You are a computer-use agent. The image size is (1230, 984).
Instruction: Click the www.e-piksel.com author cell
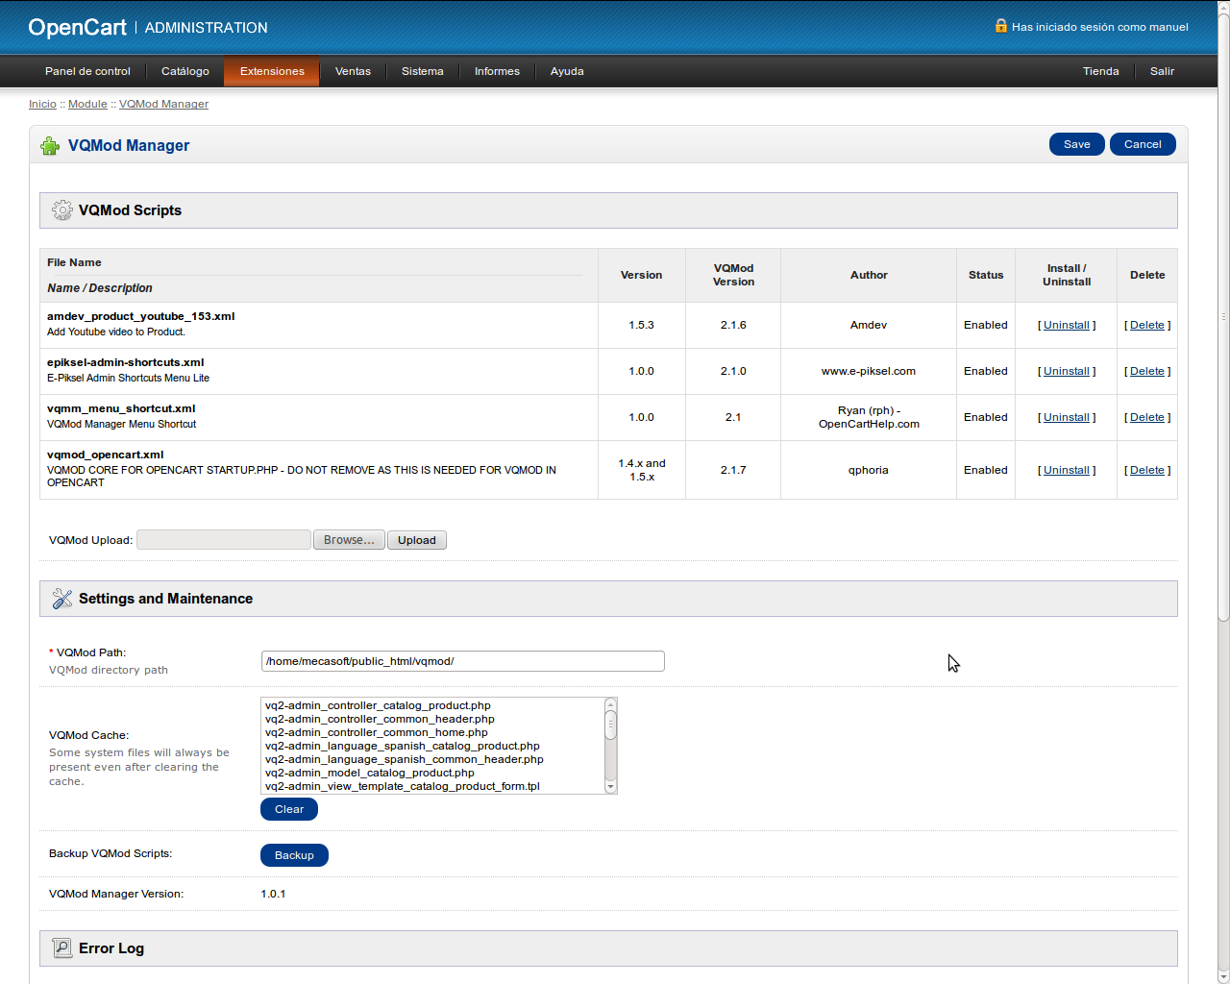pos(869,371)
